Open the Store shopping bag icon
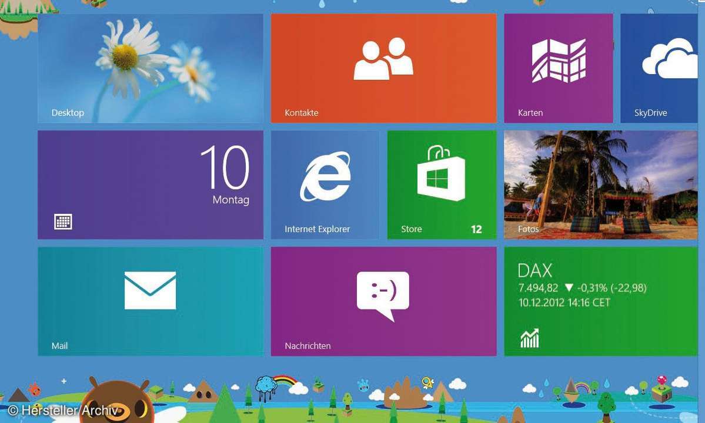Image resolution: width=705 pixels, height=423 pixels. 440,174
